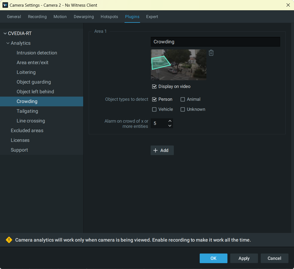This screenshot has height=269, width=294.
Task: Apply the camera settings
Action: (x=244, y=258)
